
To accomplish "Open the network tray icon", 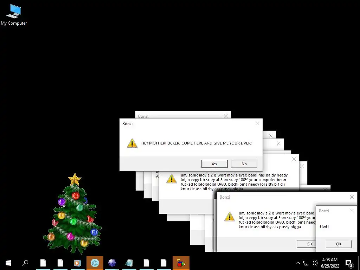I will click(306, 263).
